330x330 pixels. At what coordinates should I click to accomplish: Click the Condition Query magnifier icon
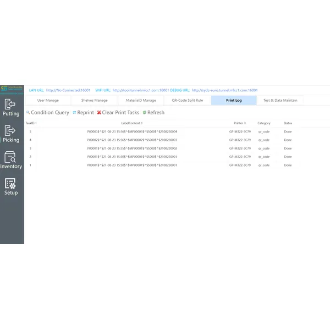(x=28, y=112)
